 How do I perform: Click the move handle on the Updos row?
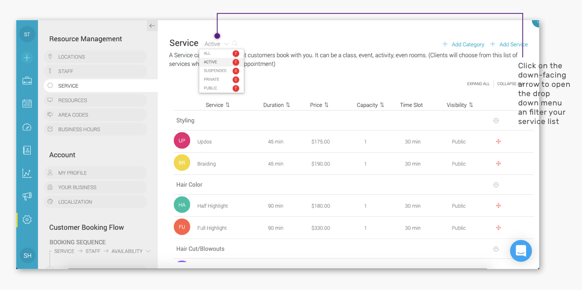coord(498,141)
